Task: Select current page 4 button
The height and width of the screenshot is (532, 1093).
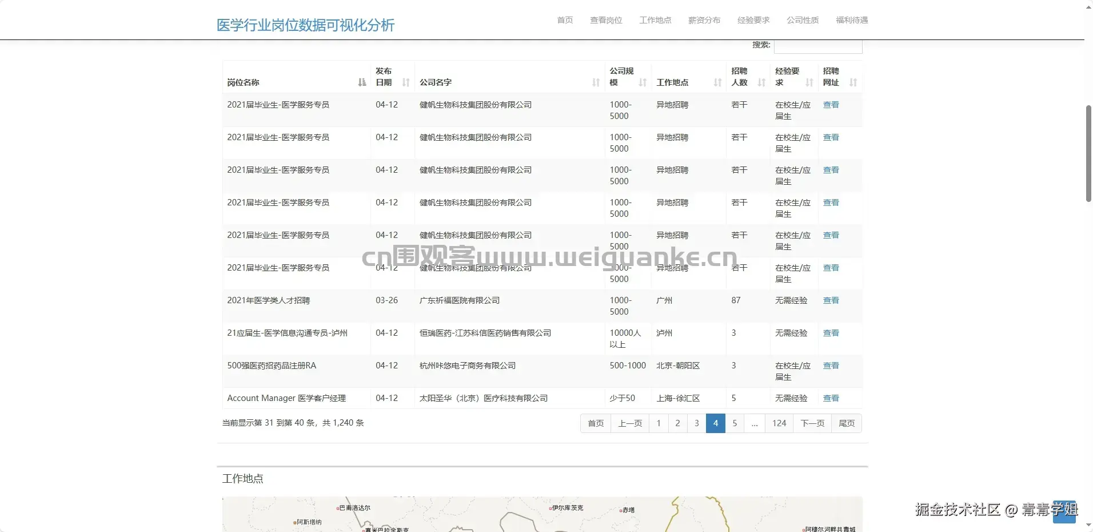Action: (716, 423)
